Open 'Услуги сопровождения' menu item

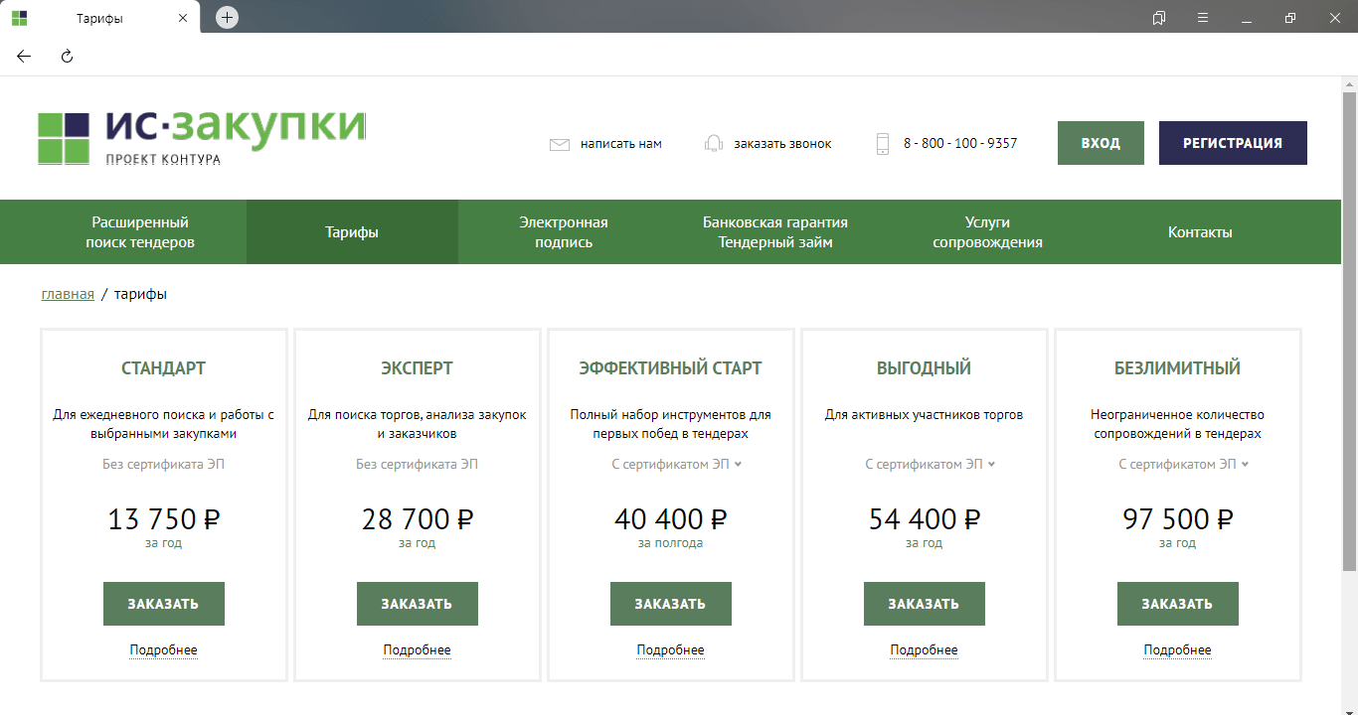[x=987, y=232]
